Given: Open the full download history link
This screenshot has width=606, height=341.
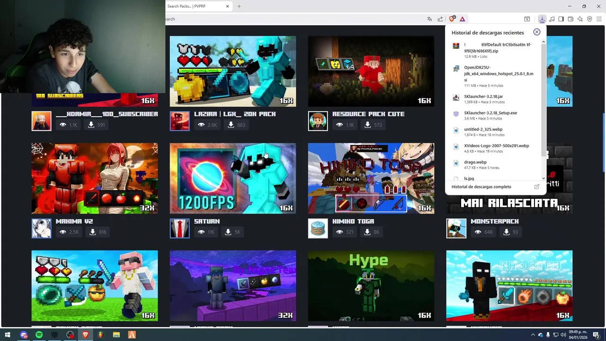Looking at the screenshot, I should tap(481, 187).
